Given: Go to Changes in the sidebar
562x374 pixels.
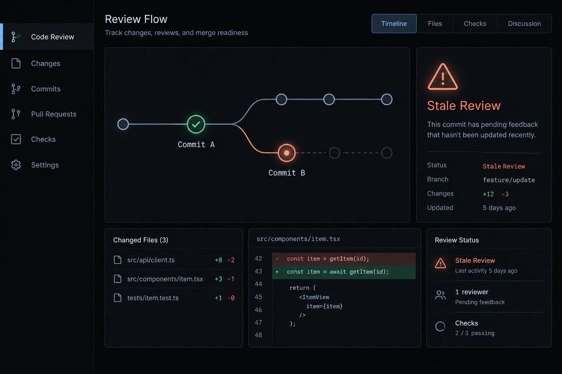Looking at the screenshot, I should point(47,63).
